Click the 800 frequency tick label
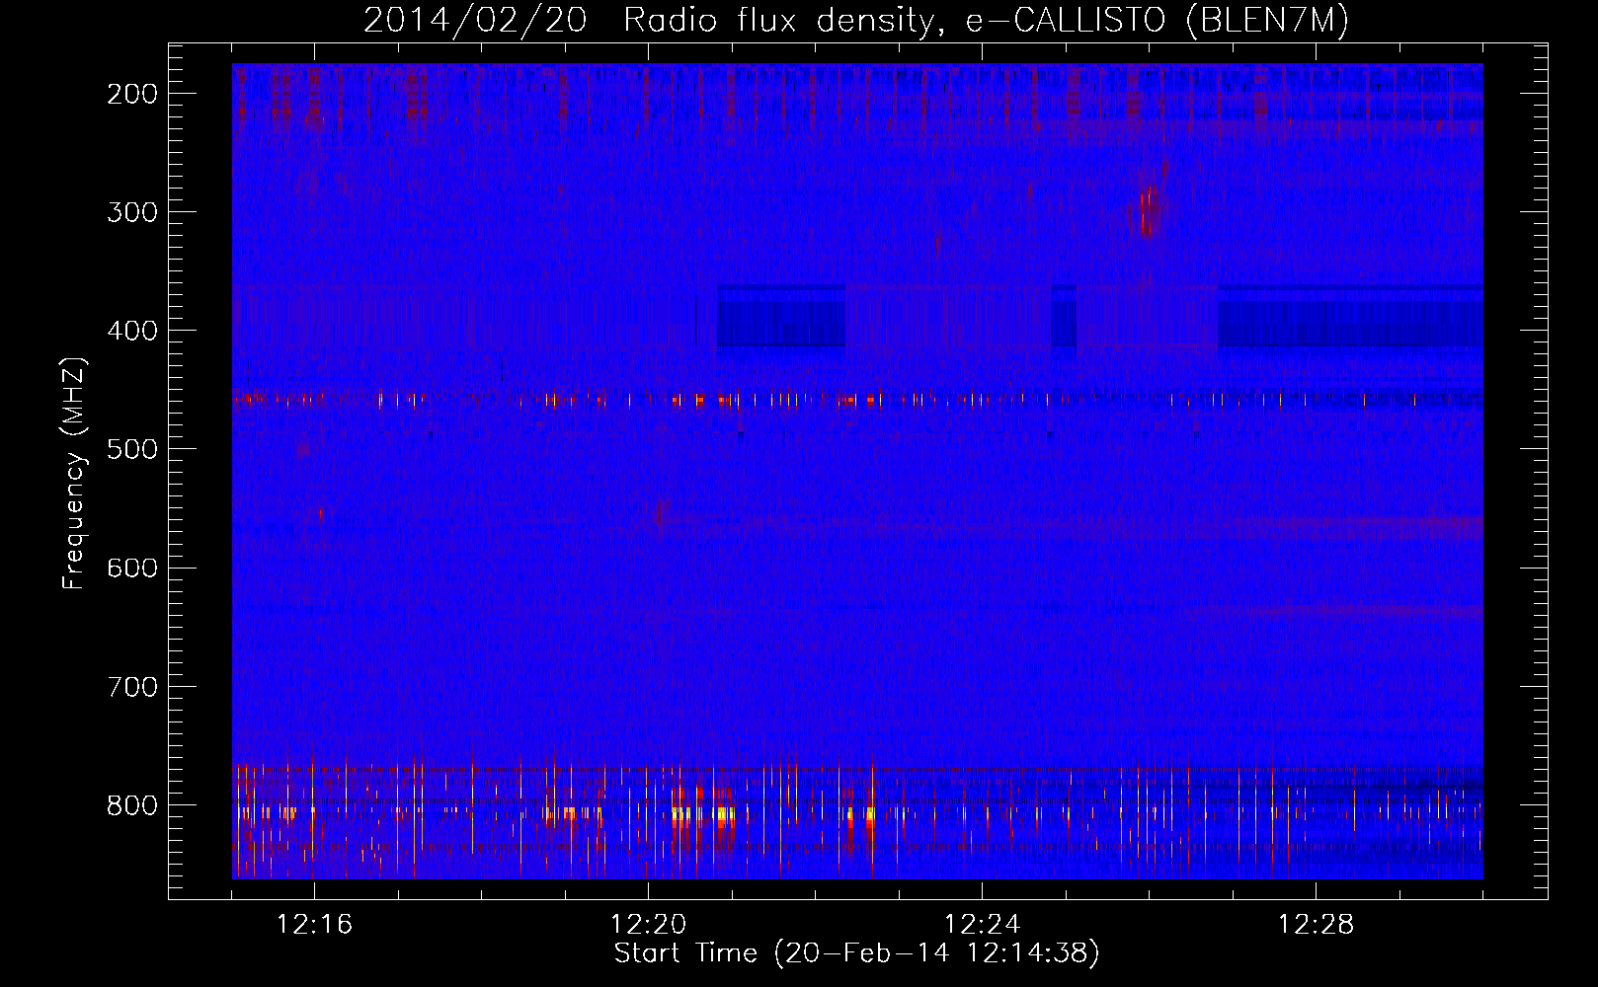Viewport: 1598px width, 987px height. pos(131,804)
